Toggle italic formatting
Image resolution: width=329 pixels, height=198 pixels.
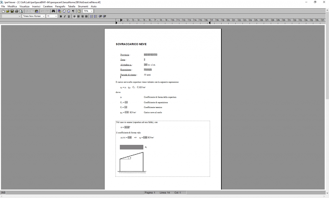tap(65, 16)
